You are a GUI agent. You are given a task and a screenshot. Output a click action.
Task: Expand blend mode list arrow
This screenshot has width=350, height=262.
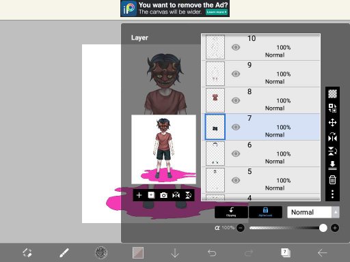(x=336, y=212)
